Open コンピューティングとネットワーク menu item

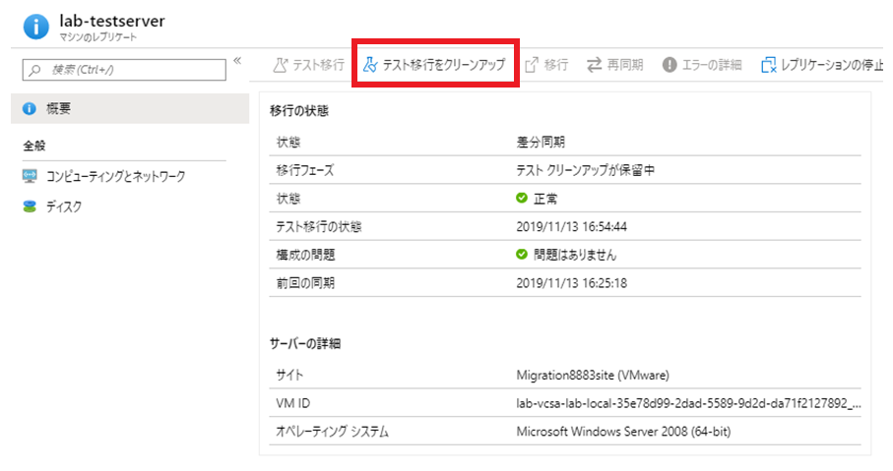(115, 176)
